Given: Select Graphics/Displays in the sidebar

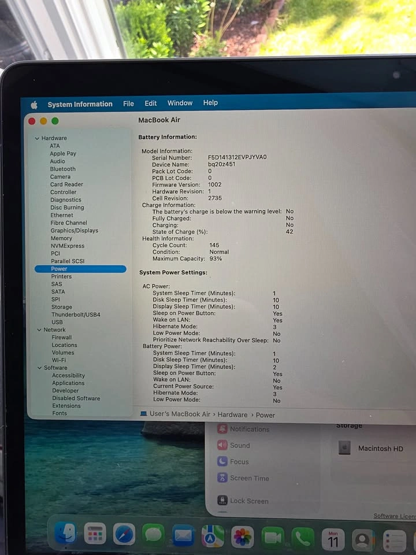Looking at the screenshot, I should pyautogui.click(x=75, y=231).
